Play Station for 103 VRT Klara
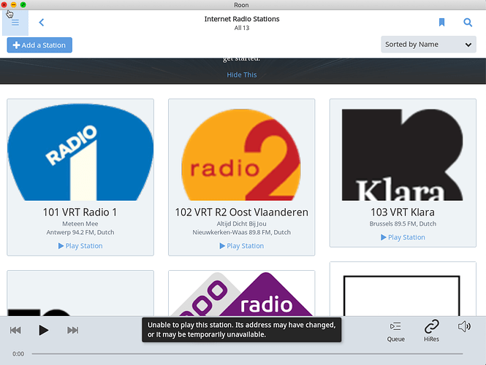486x365 pixels. pos(403,237)
